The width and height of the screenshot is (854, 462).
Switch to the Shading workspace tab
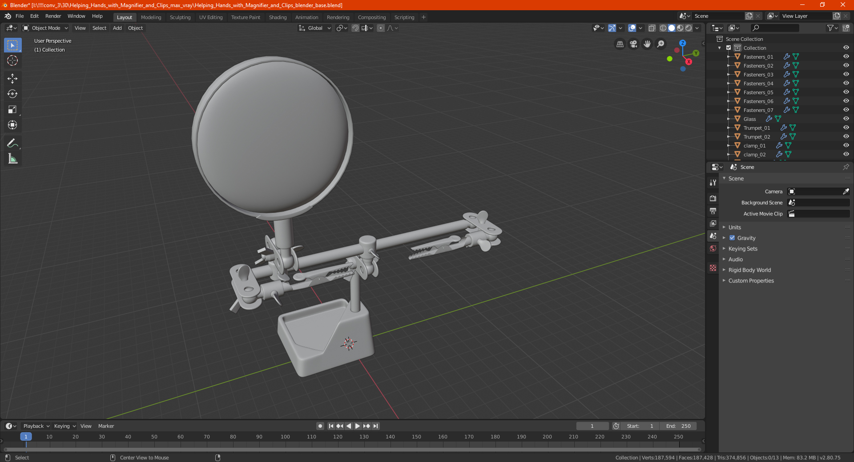pos(278,17)
